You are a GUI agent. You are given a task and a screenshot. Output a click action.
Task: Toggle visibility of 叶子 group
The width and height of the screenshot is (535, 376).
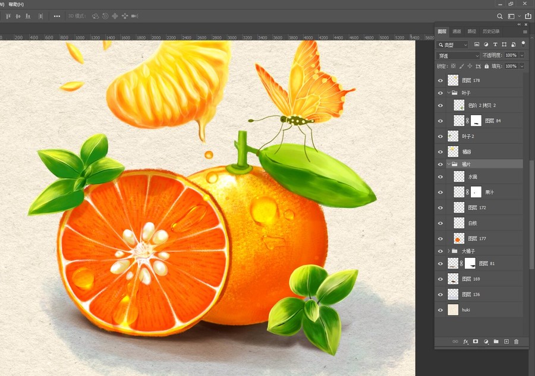click(440, 93)
